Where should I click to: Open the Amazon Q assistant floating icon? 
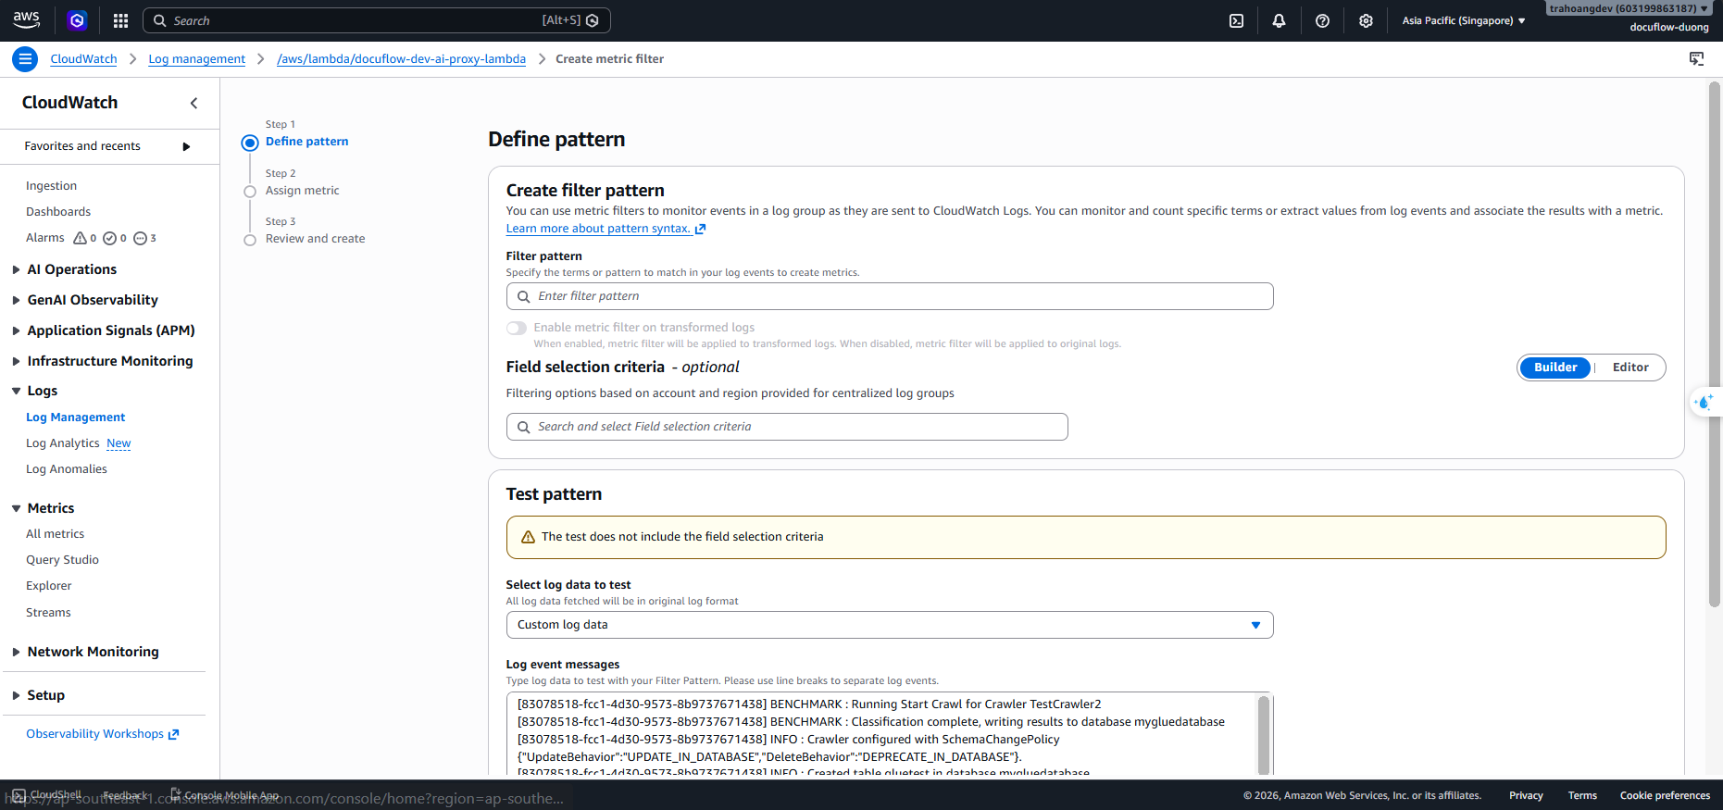pyautogui.click(x=1704, y=402)
